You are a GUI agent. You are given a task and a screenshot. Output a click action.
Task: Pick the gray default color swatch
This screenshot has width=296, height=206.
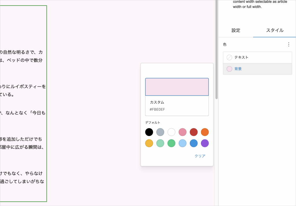coord(160,132)
